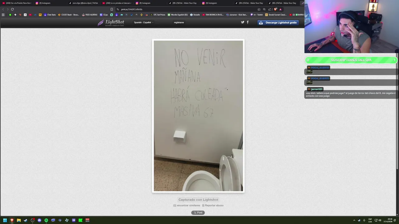Click the zoom magnifier icon in address bar
Screen dimensions: 399x224
pyautogui.click(x=264, y=9)
